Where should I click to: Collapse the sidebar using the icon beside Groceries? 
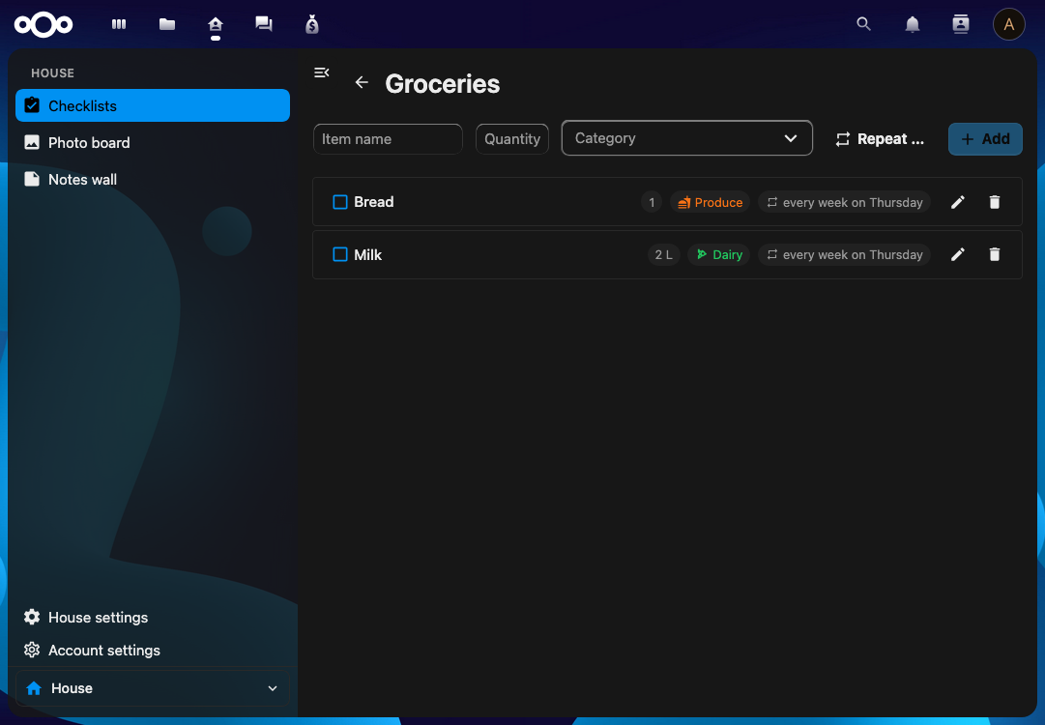pos(321,72)
